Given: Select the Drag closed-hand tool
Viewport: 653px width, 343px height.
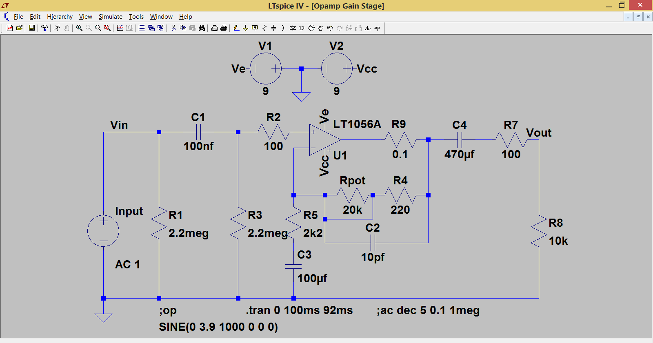Looking at the screenshot, I should point(321,28).
